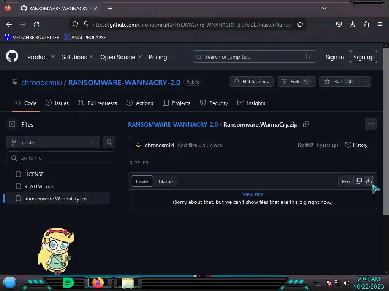Viewport: 389px width, 291px height.
Task: Bookmark this page with the star icon
Action: [x=300, y=25]
